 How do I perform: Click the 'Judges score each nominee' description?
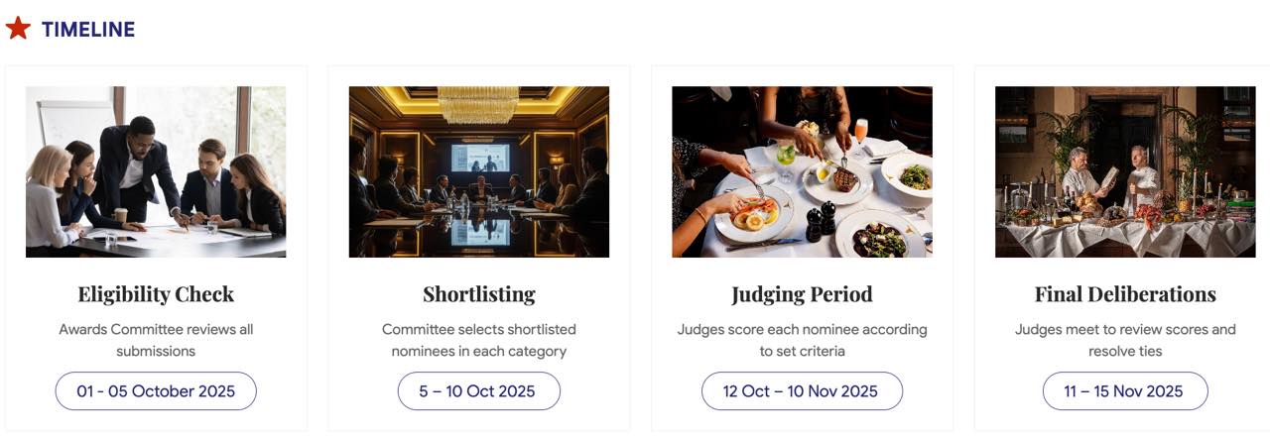803,340
